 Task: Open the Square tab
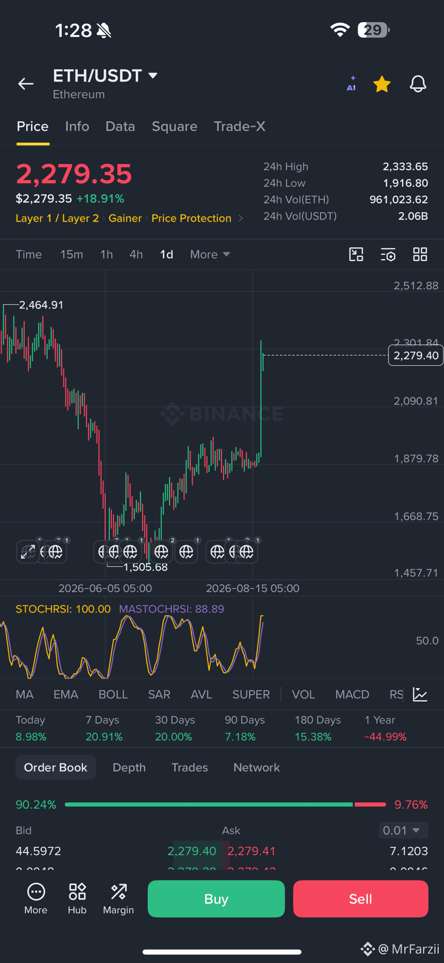click(174, 126)
